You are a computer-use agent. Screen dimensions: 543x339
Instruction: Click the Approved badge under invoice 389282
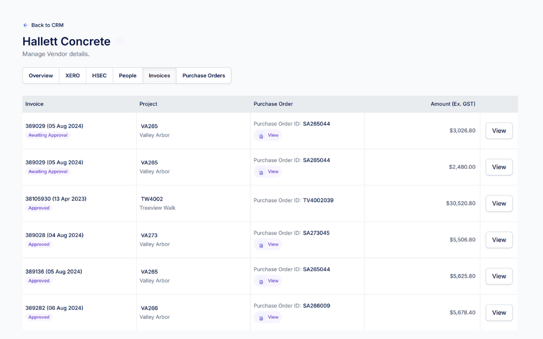[x=39, y=317]
